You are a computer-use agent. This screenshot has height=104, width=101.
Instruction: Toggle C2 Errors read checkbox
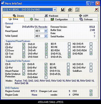[x=24, y=50]
